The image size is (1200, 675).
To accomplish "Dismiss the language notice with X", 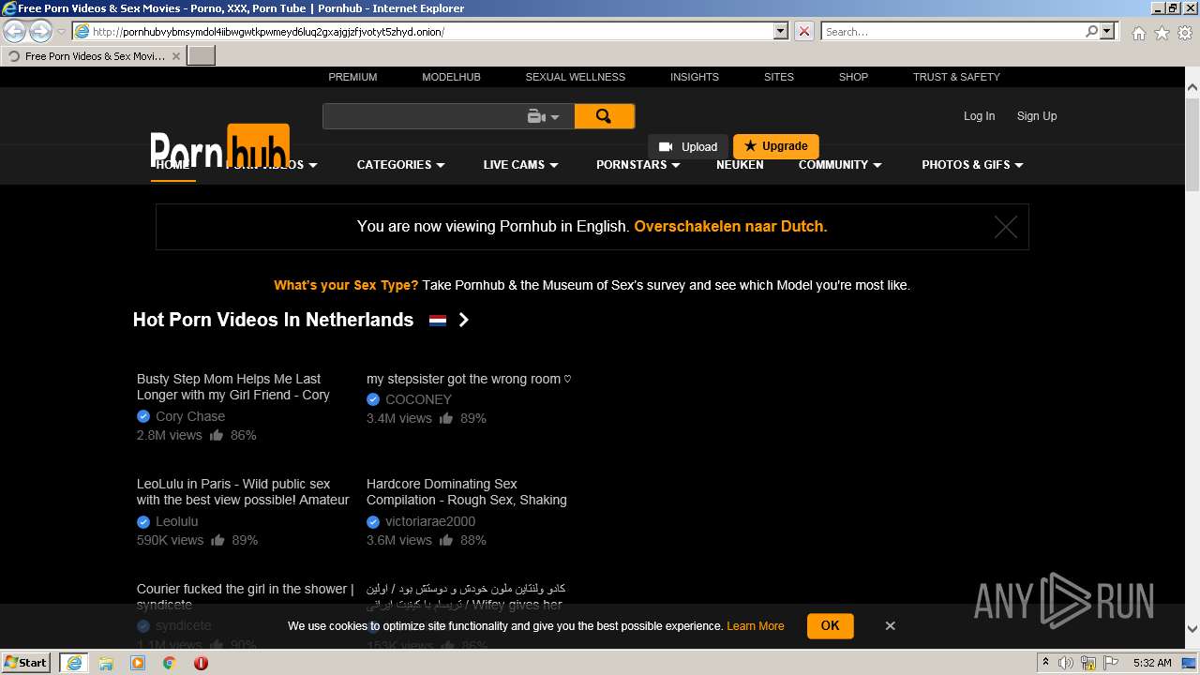I will [1005, 227].
